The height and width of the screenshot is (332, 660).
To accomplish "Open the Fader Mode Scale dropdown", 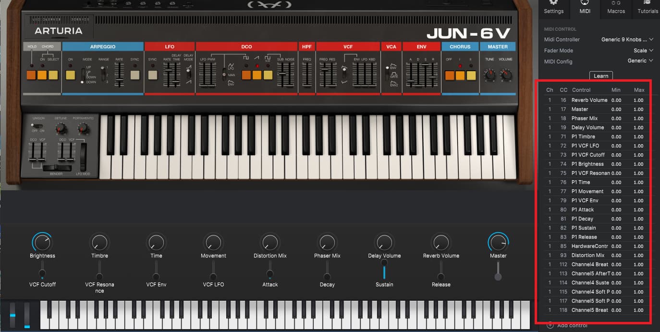I will click(643, 50).
